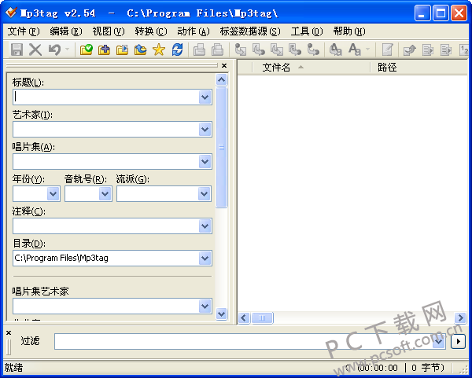The width and height of the screenshot is (472, 378).
Task: Click the Tag to Filename converter icon
Action: 241,50
